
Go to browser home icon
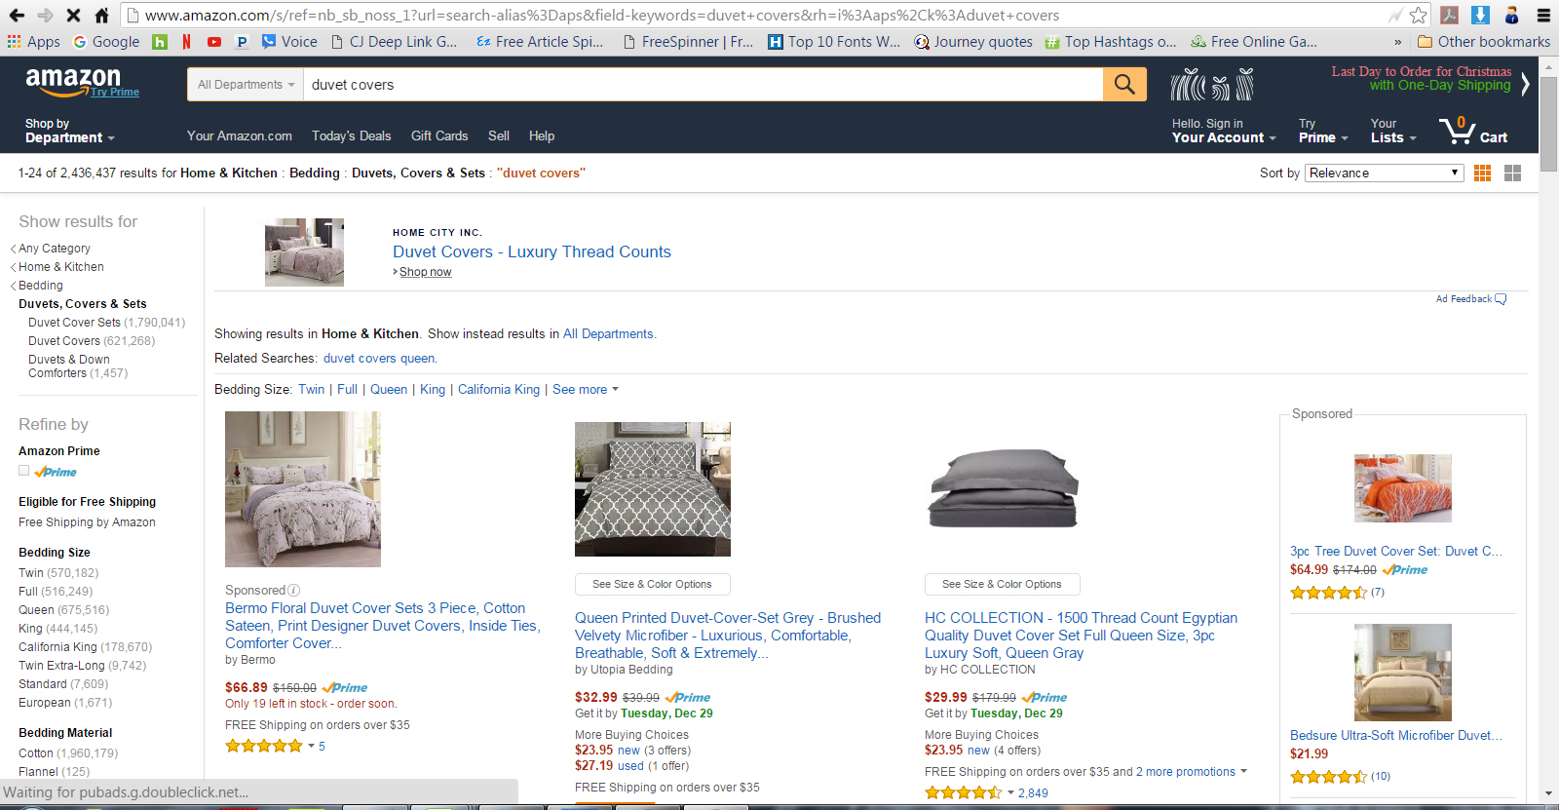(101, 15)
